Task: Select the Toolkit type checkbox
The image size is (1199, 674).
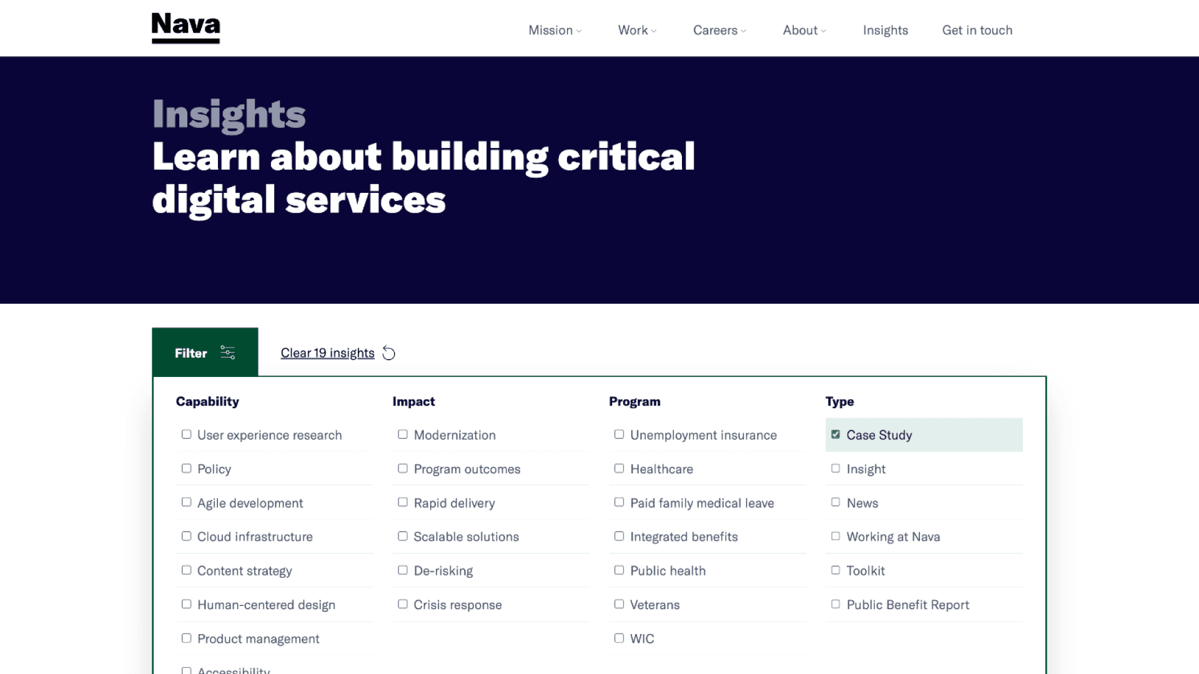Action: click(x=836, y=570)
